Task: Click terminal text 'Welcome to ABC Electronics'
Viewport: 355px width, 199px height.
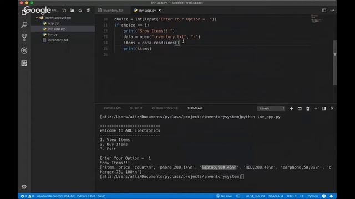Action: point(130,130)
